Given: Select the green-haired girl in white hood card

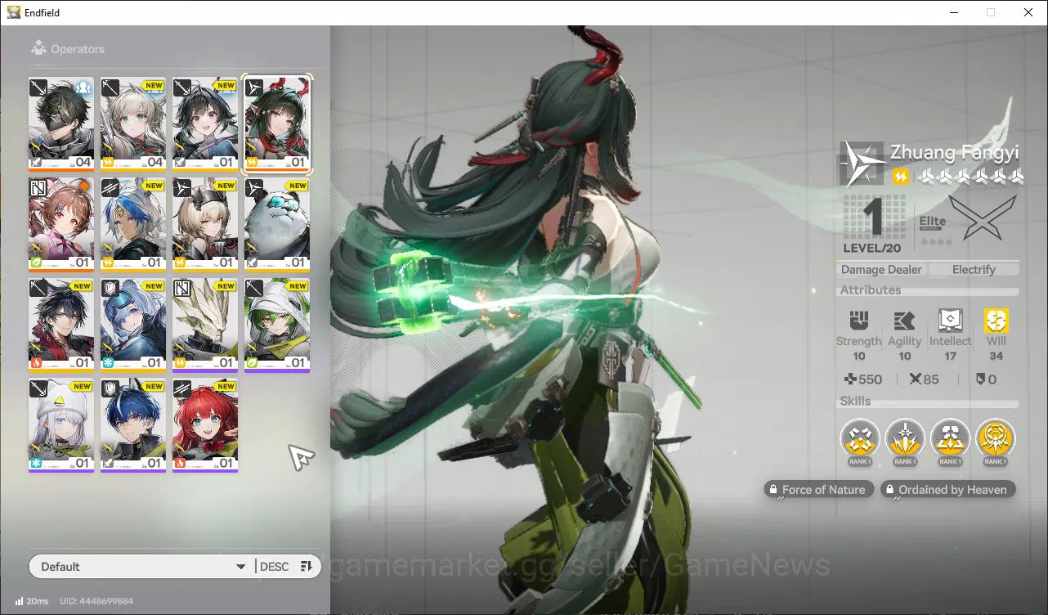Looking at the screenshot, I should [277, 325].
